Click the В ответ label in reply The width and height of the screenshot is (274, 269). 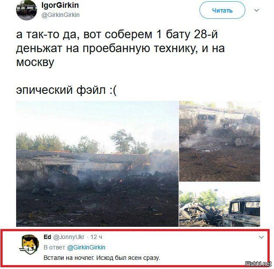click(x=54, y=247)
